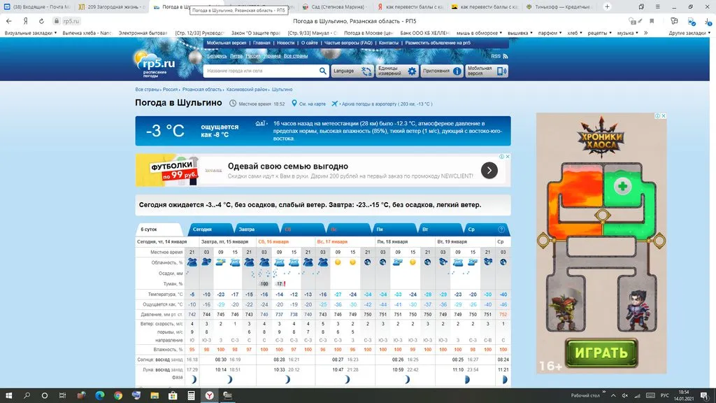This screenshot has width=716, height=403.
Task: Click the RSS feed icon
Action: [x=504, y=56]
